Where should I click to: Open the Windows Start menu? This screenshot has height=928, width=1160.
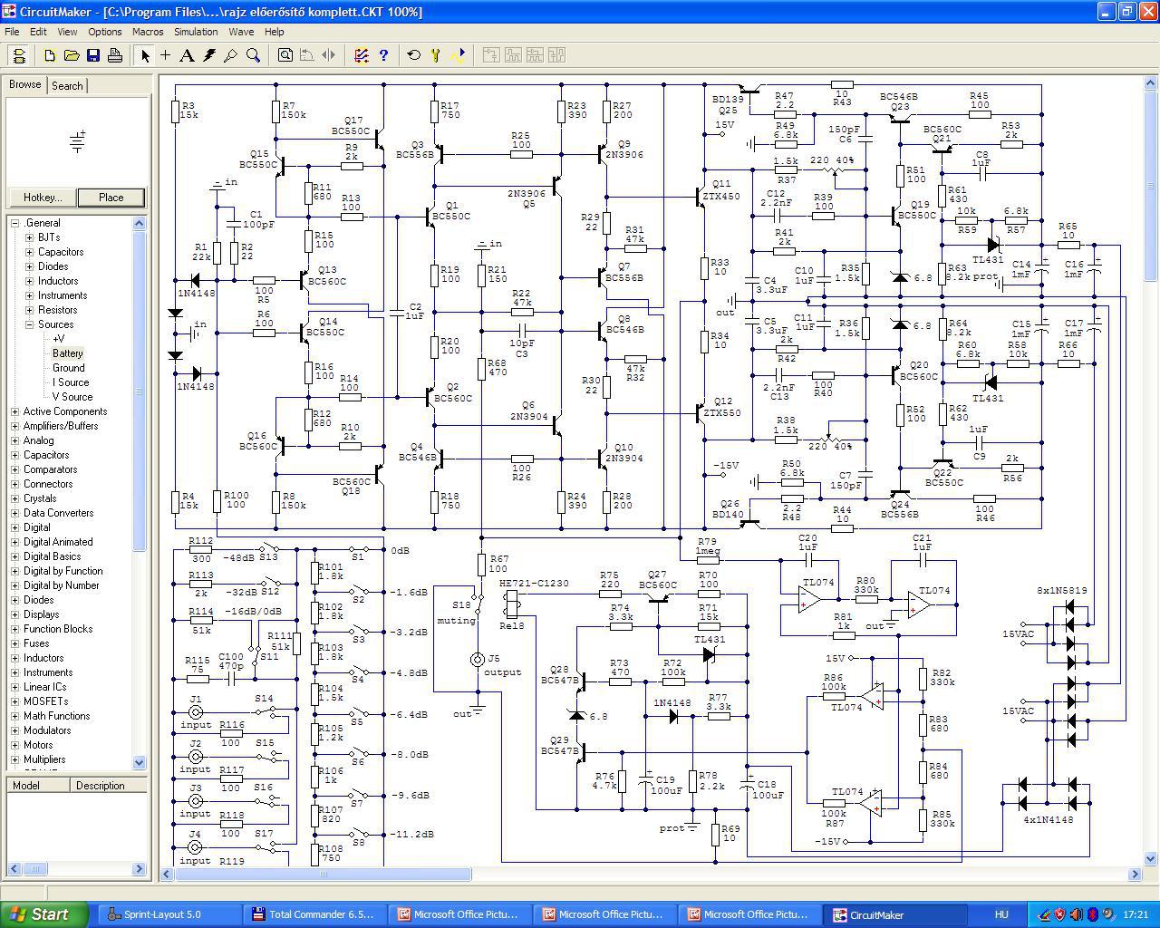coord(44,914)
